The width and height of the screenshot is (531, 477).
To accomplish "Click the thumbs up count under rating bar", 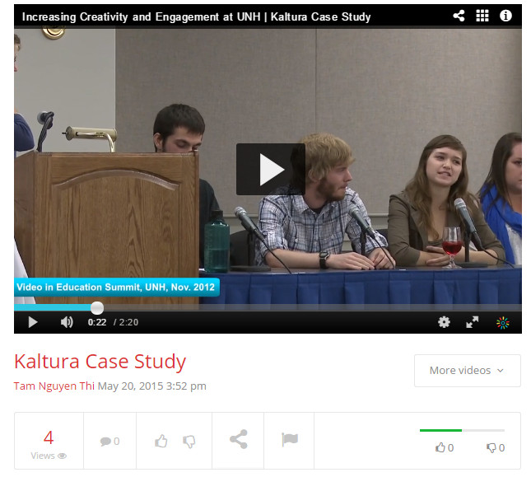I will click(x=445, y=448).
